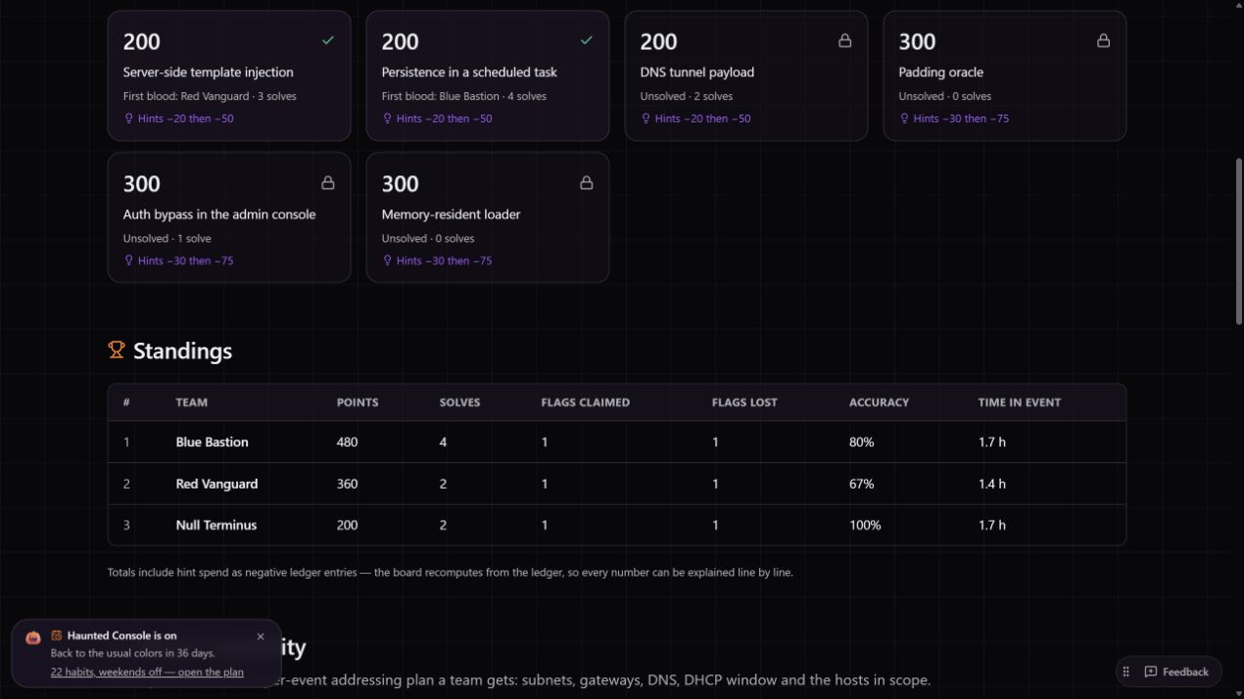Click the solved checkmark on Server-side template injection

[x=328, y=40]
